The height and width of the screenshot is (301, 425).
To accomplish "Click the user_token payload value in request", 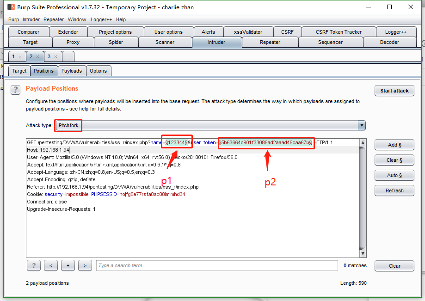I will [265, 142].
